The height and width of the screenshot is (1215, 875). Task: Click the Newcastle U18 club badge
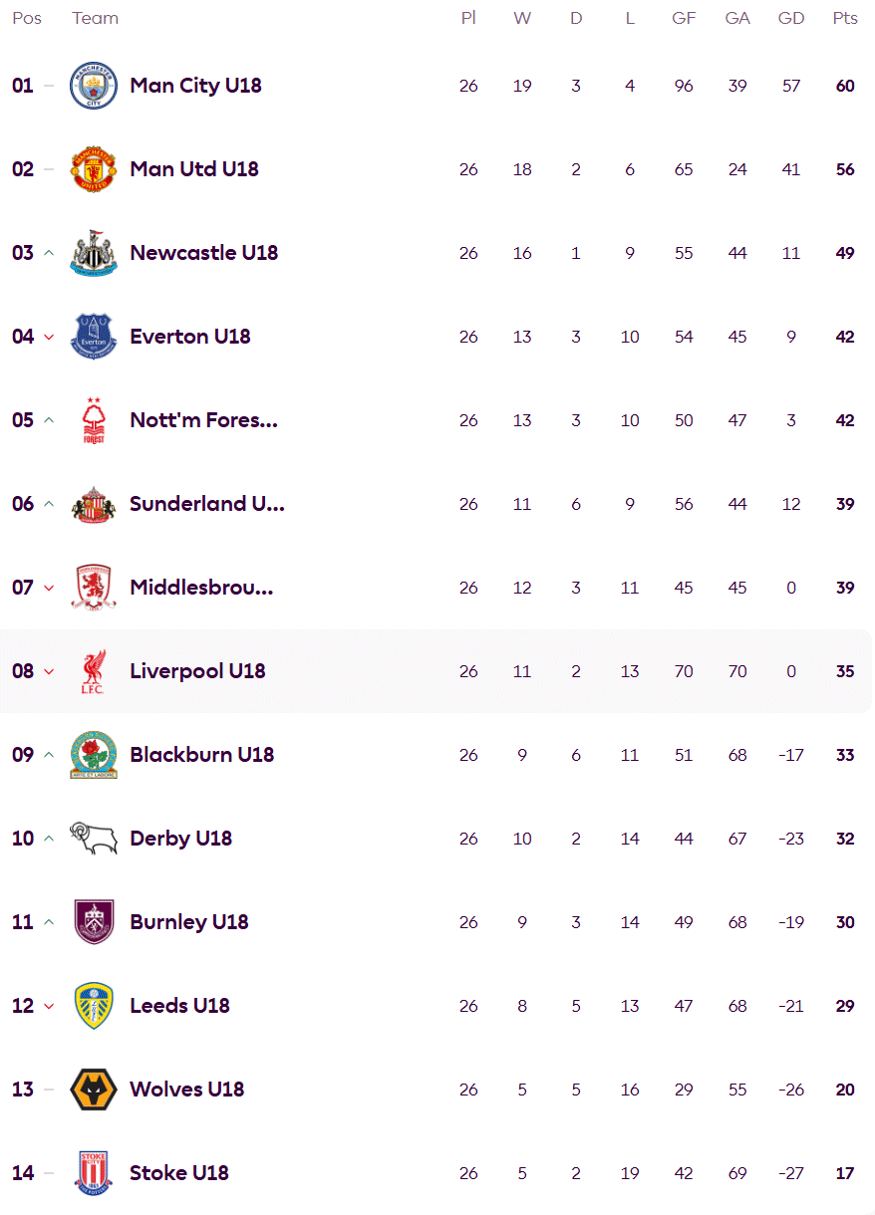(94, 253)
